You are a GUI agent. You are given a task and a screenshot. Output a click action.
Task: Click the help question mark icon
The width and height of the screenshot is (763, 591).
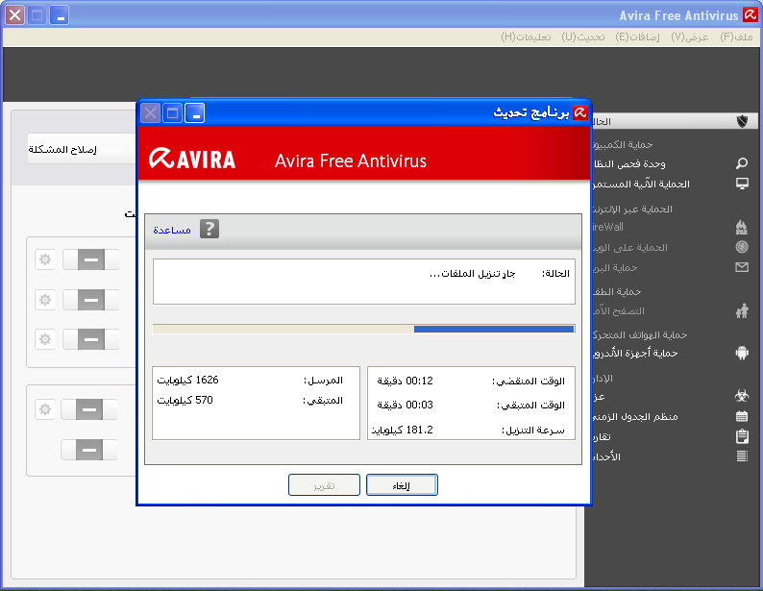[209, 229]
